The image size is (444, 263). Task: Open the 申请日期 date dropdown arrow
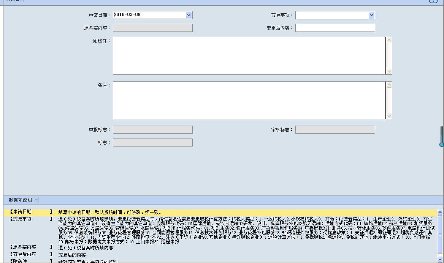[x=189, y=15]
